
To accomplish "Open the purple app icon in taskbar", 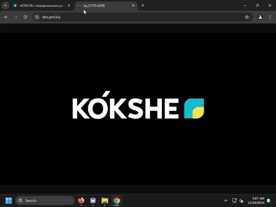I will tap(93, 201).
